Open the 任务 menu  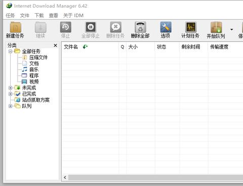pyautogui.click(x=10, y=16)
